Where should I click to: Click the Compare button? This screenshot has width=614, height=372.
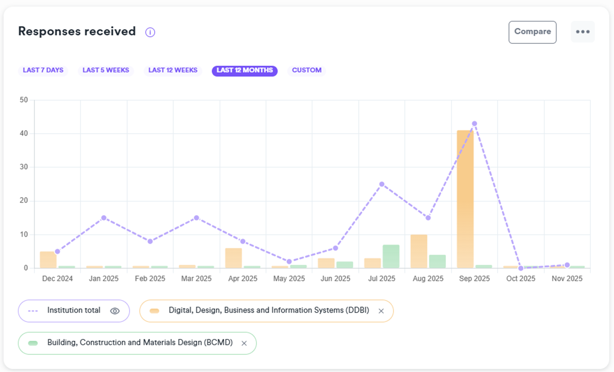point(532,32)
